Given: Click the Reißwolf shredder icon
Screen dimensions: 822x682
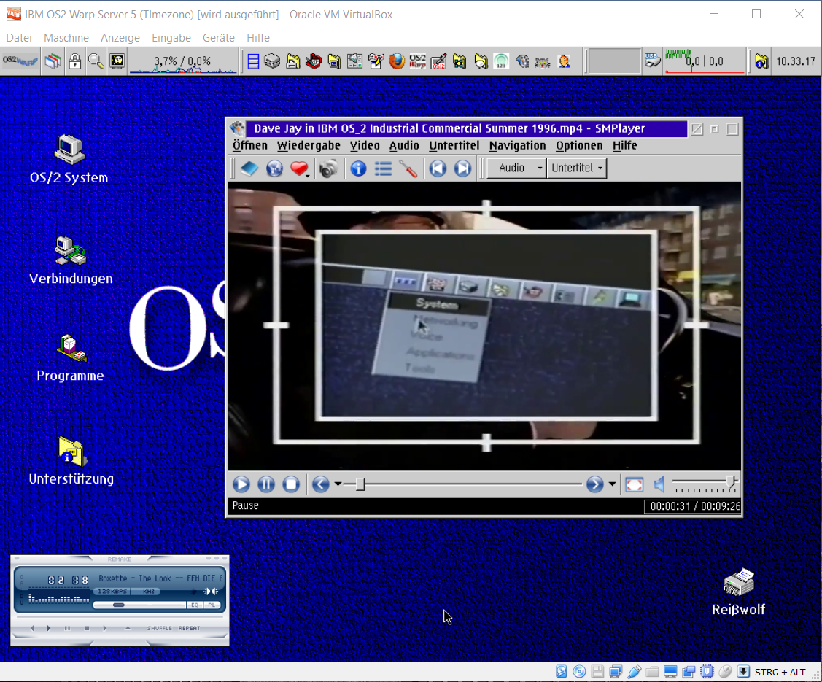Looking at the screenshot, I should click(x=739, y=582).
